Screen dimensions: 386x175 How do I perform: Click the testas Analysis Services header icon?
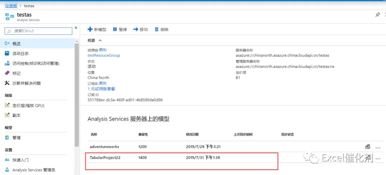(x=9, y=17)
